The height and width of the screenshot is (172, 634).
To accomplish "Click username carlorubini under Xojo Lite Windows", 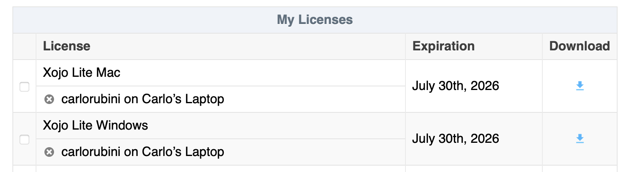I will [x=91, y=152].
